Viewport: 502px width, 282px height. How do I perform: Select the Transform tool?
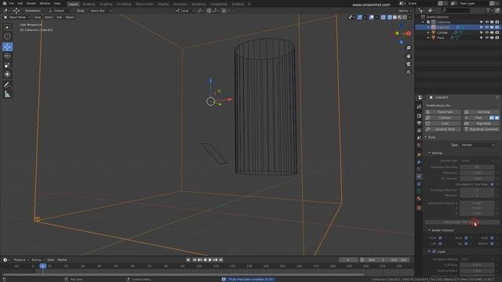point(7,74)
